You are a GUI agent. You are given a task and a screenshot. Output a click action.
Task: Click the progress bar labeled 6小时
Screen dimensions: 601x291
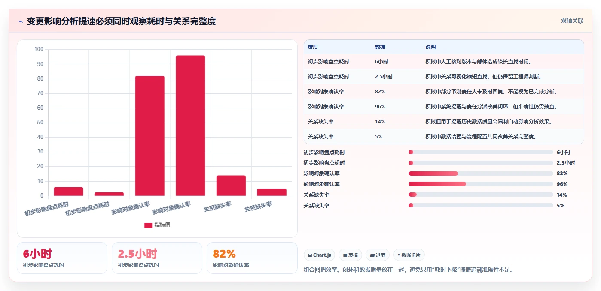(481, 152)
